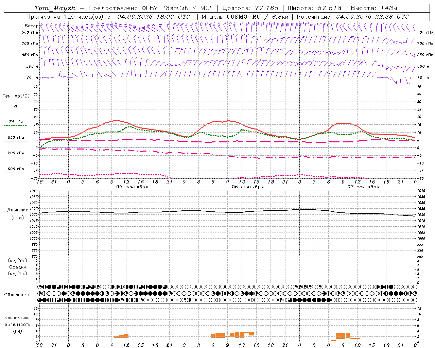
Task: Click the '(мм/3ч.)' precipitation unit label
Action: click(18, 261)
